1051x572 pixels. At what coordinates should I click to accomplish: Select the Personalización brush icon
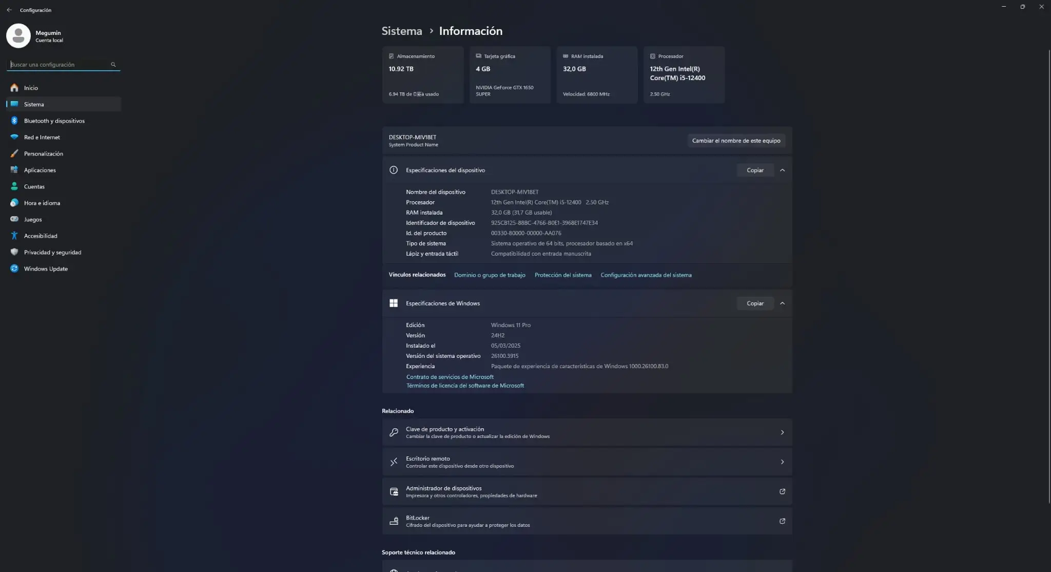(14, 154)
